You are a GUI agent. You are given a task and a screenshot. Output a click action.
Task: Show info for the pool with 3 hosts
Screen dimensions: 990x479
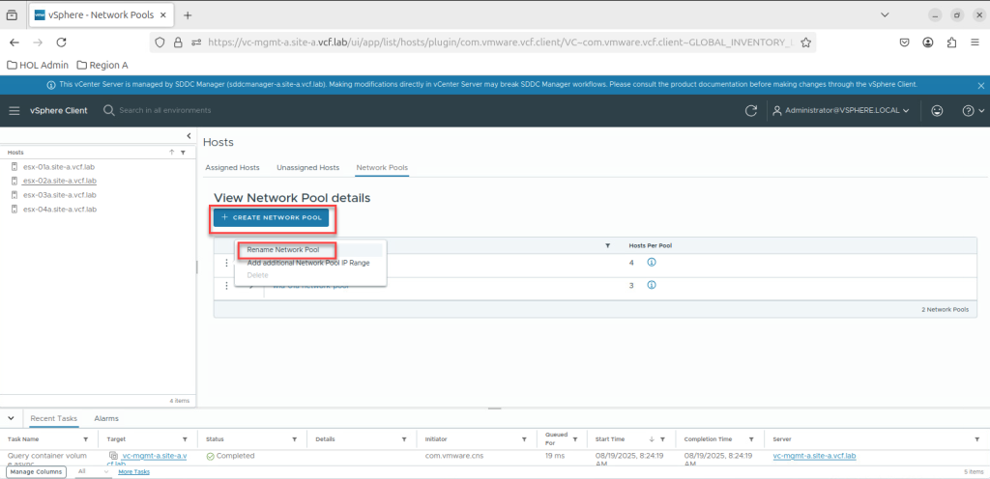(652, 285)
